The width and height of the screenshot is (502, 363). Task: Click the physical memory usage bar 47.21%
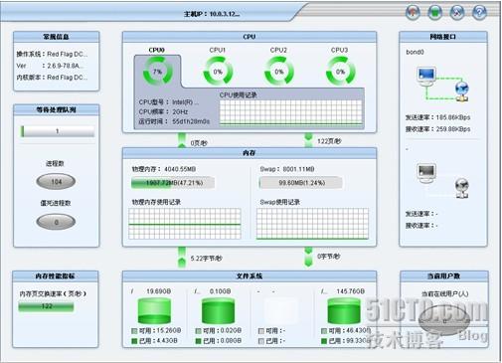coord(173,183)
